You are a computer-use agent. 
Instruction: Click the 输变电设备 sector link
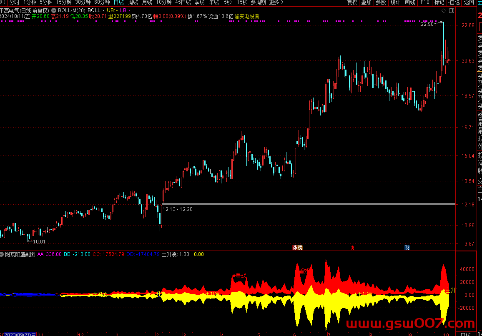point(247,16)
